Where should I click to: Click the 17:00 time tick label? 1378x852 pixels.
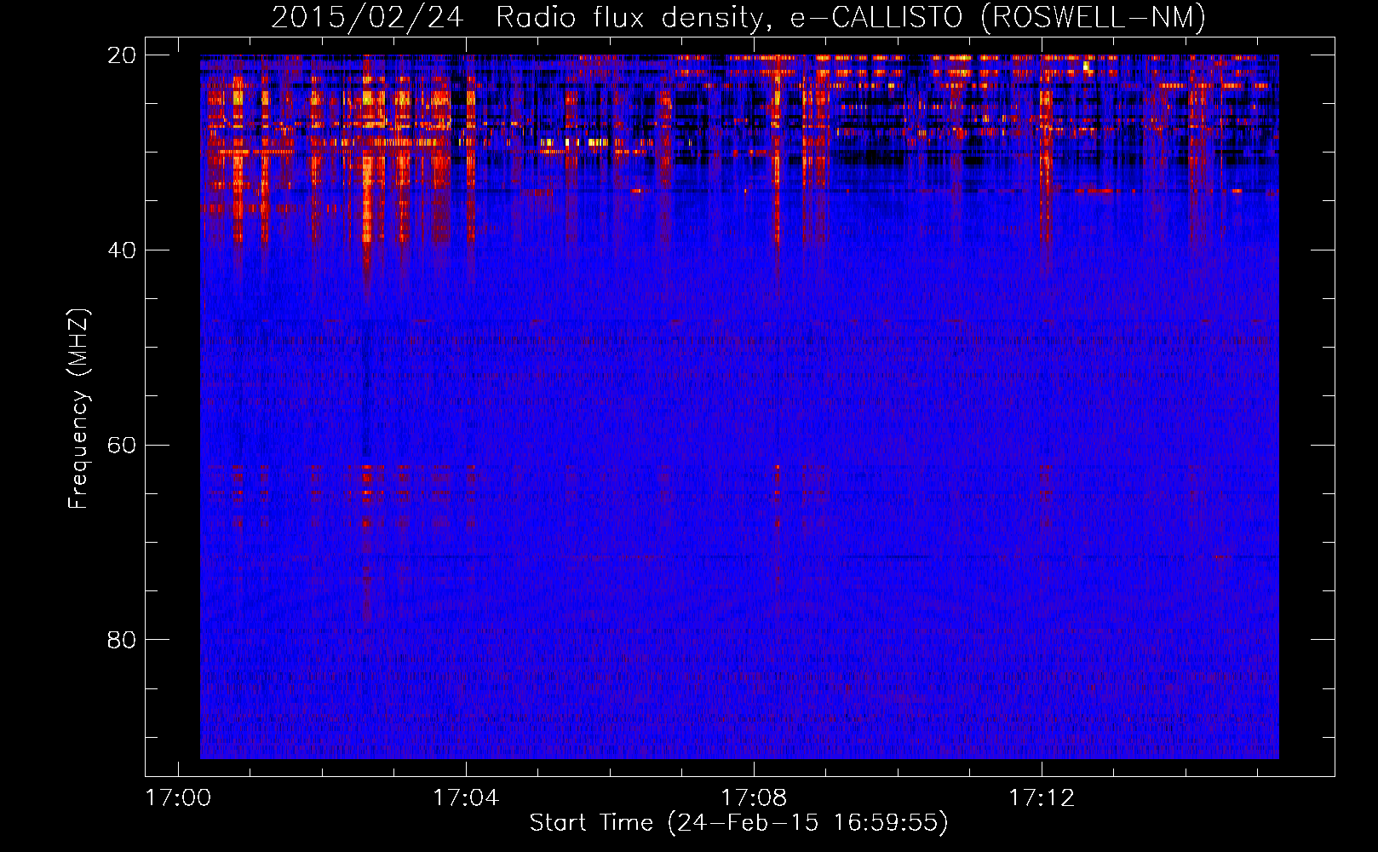point(178,798)
